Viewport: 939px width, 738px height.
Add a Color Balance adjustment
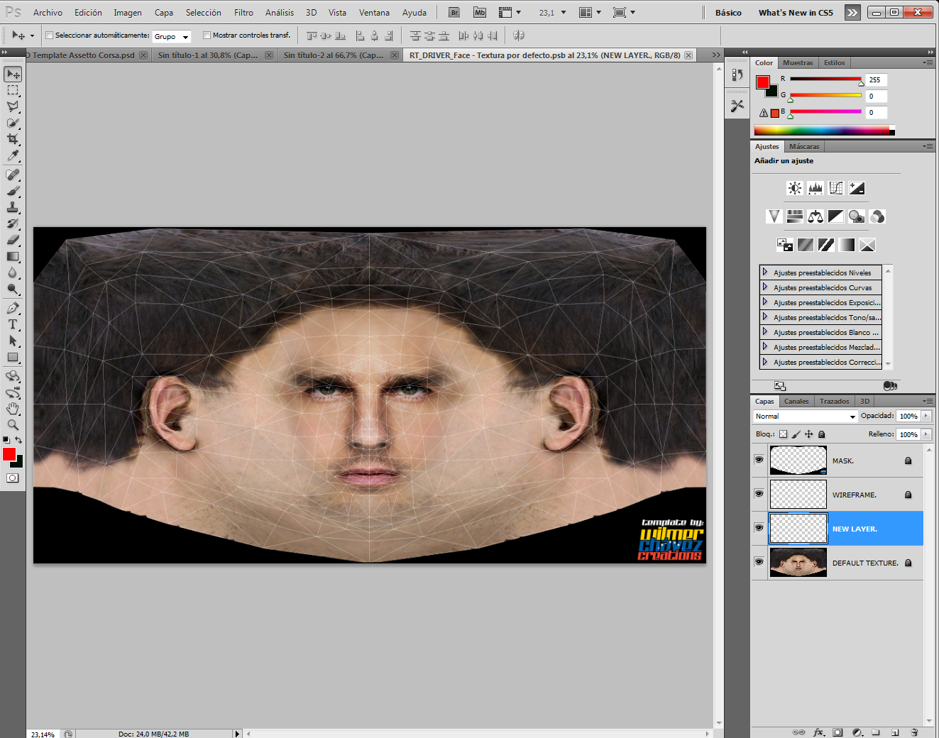click(x=816, y=216)
